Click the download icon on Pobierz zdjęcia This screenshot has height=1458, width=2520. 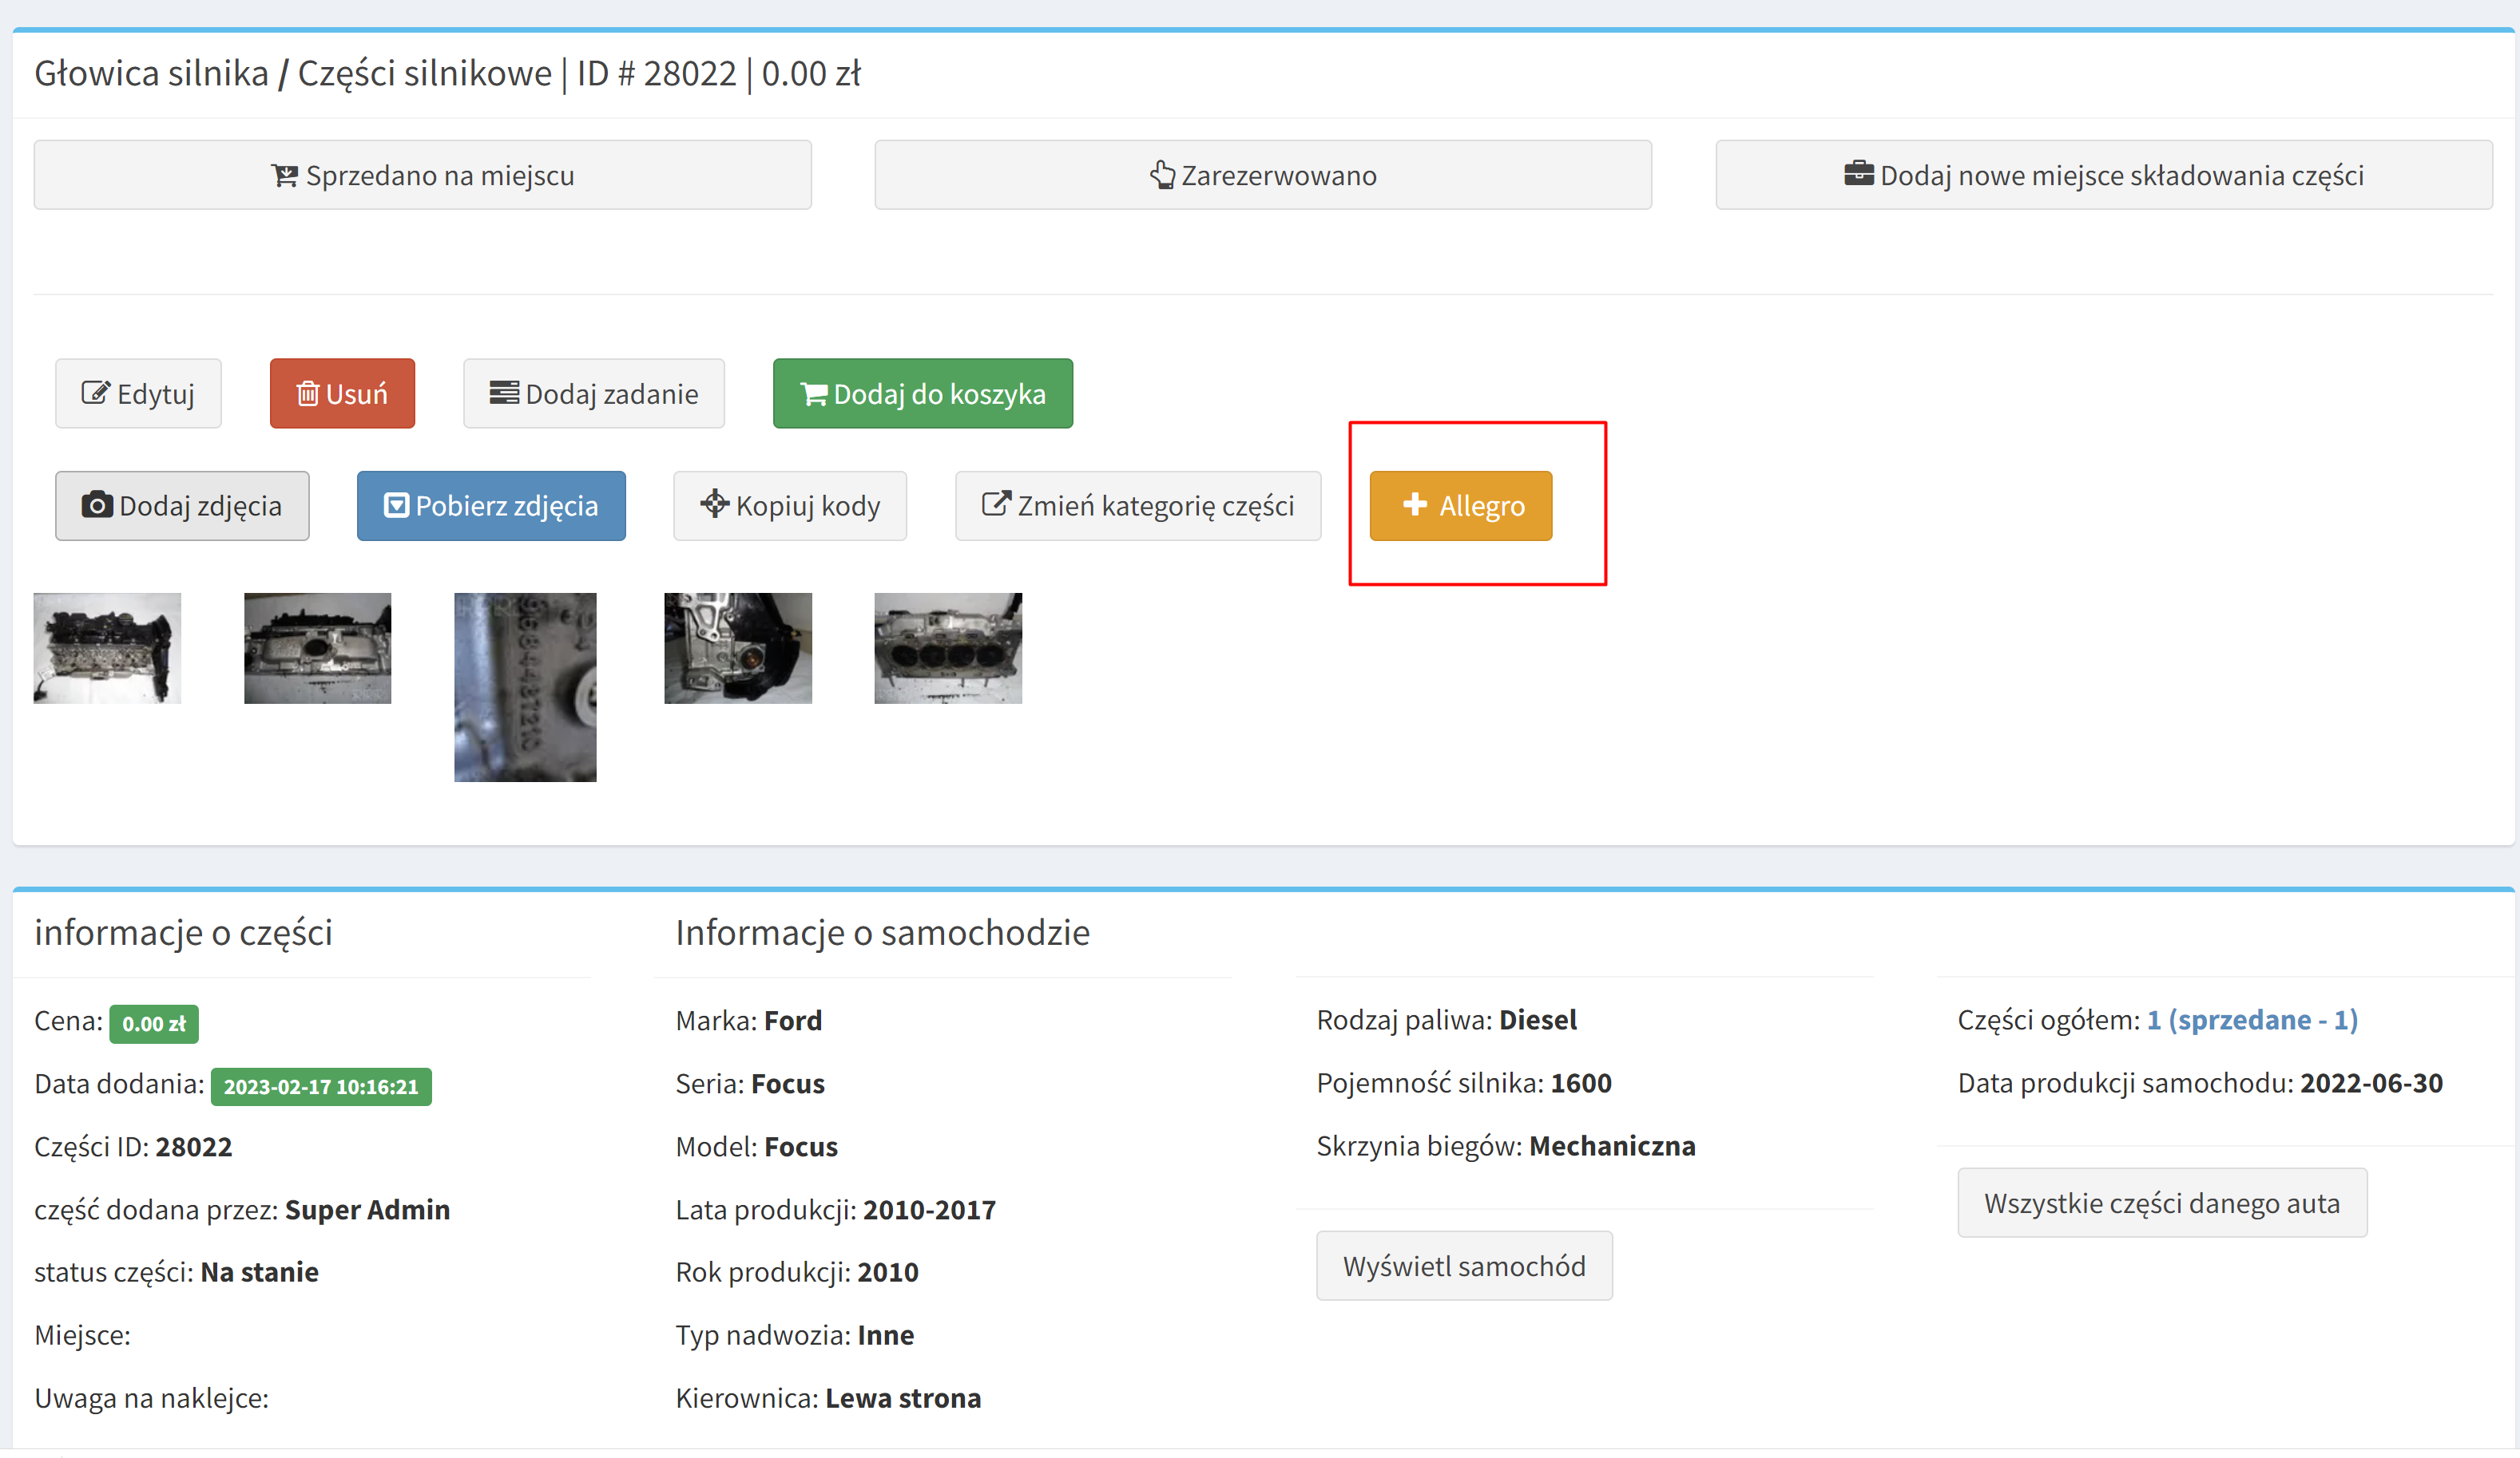(x=396, y=504)
